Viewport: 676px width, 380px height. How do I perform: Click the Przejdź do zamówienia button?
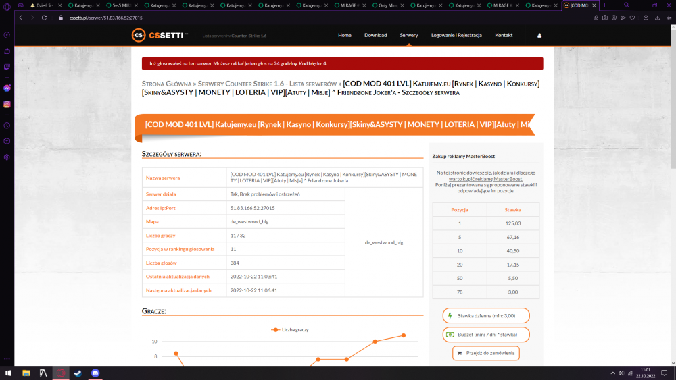pos(486,353)
